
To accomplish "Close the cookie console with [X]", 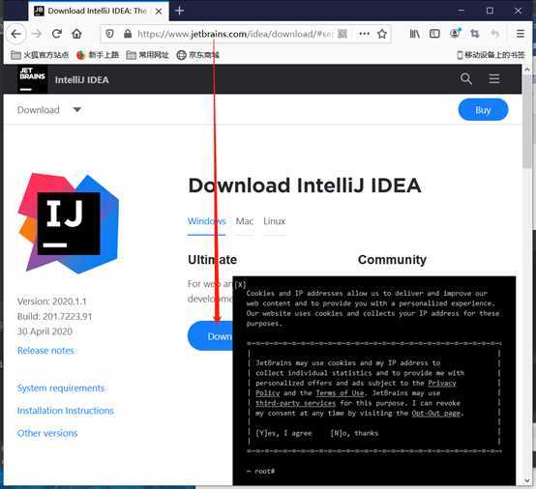I will (x=240, y=284).
